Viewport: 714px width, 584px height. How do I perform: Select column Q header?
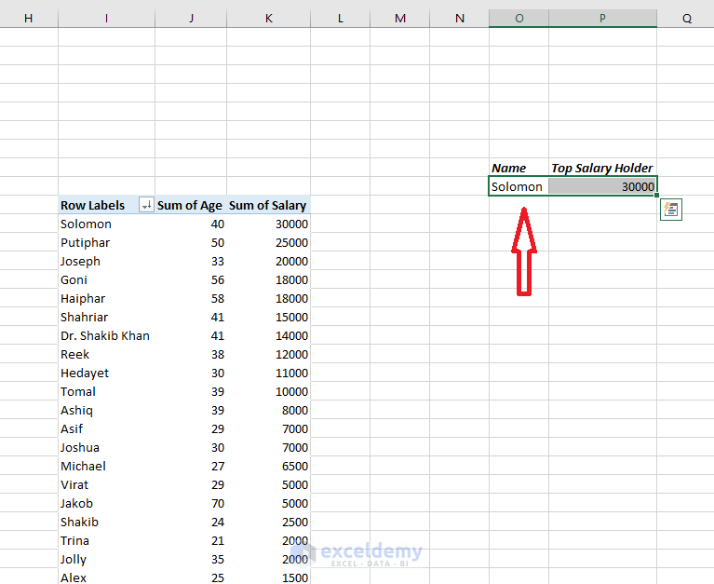coord(686,19)
